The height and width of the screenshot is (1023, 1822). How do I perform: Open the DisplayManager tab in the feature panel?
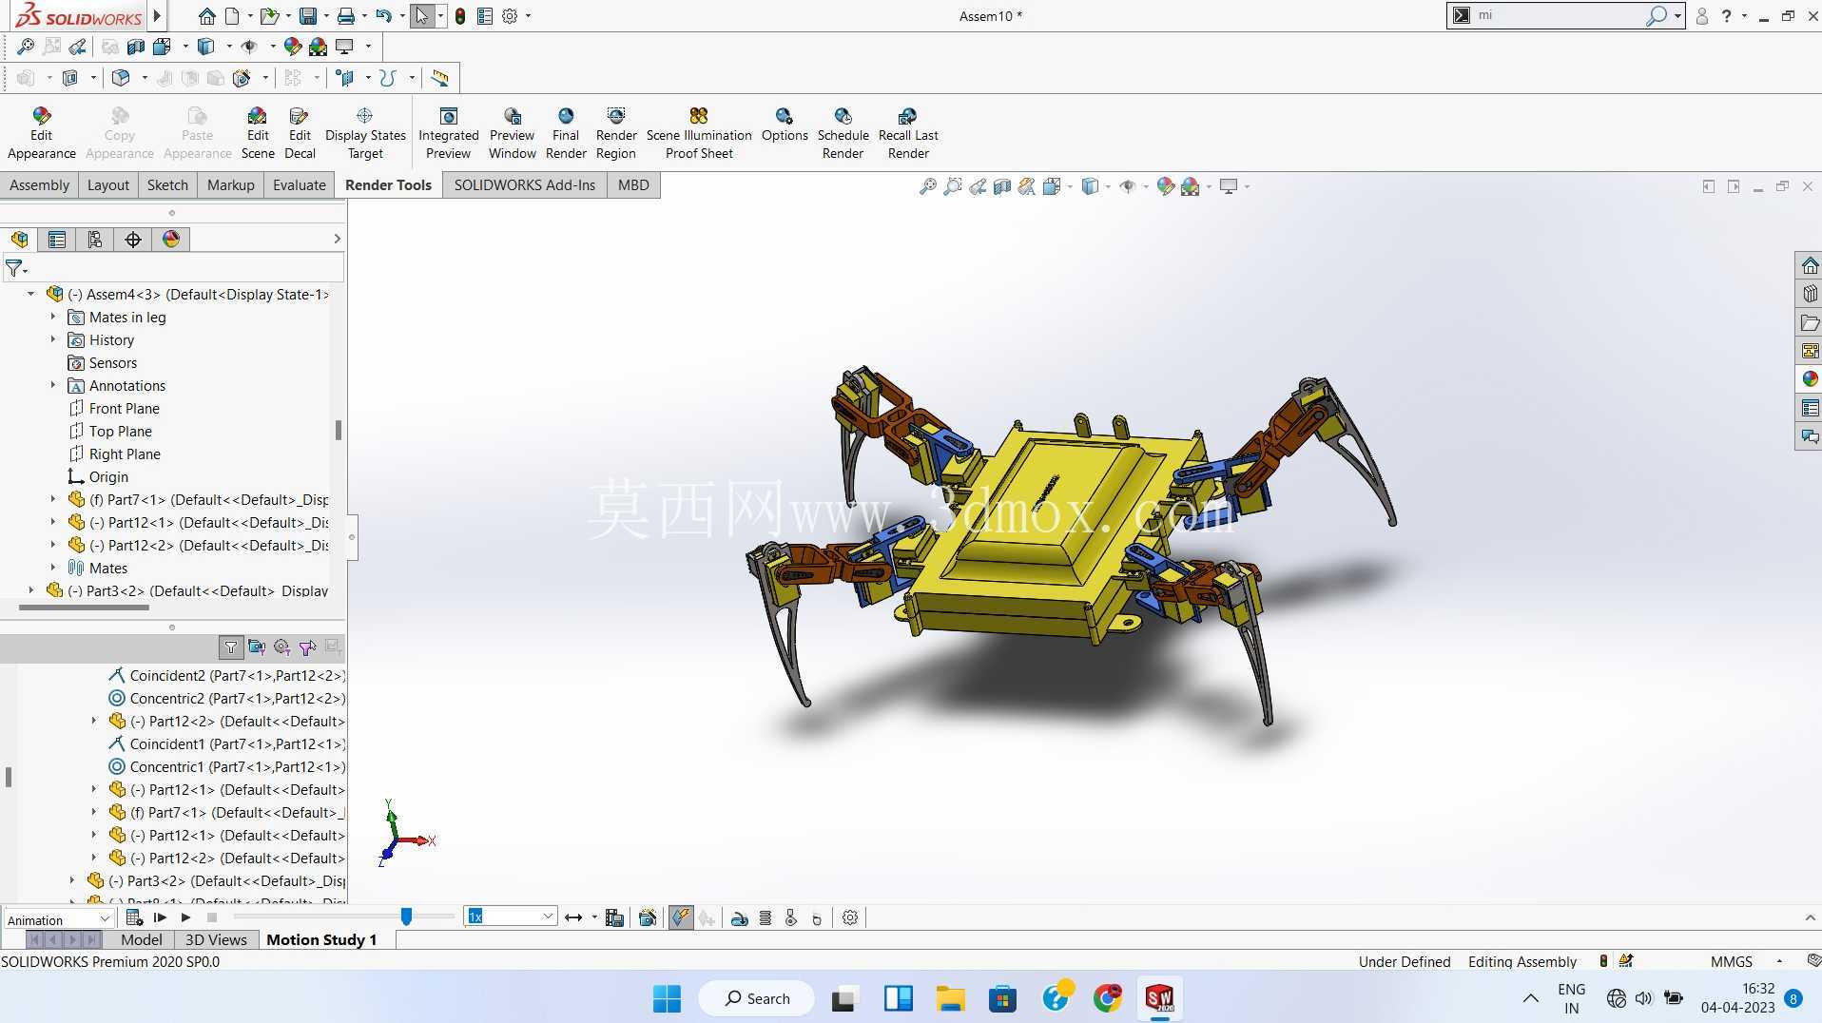tap(171, 240)
